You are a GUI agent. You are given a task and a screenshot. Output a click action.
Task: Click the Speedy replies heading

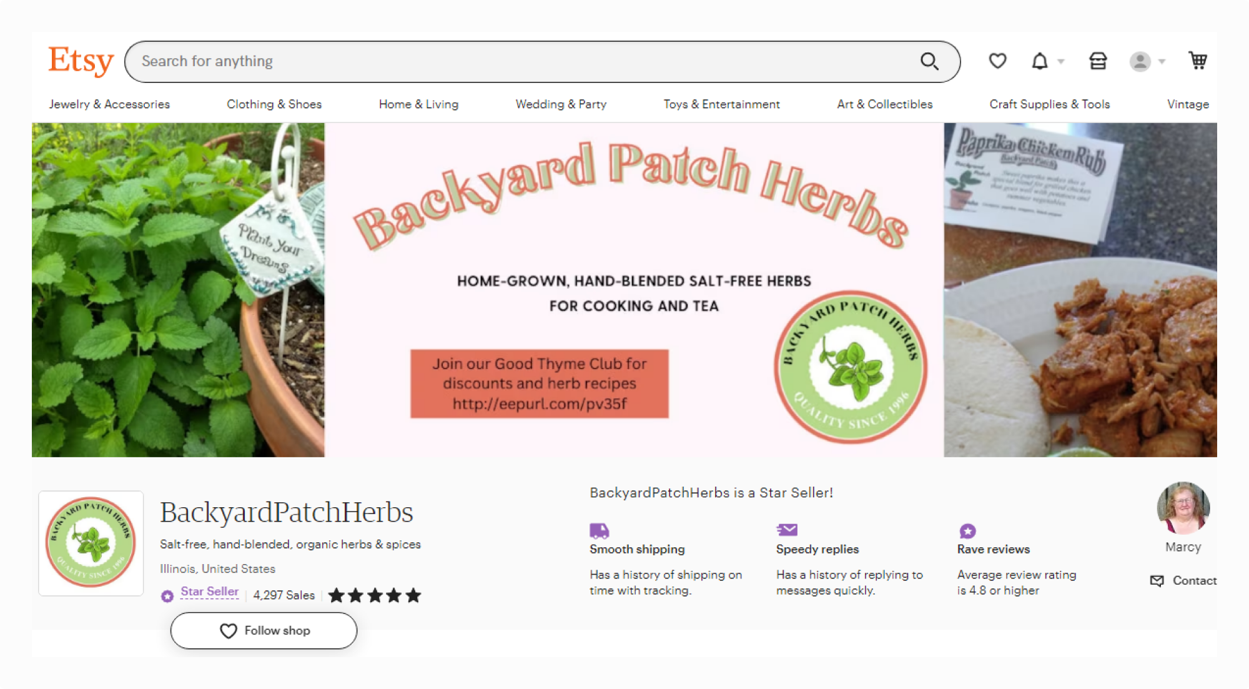tap(817, 549)
